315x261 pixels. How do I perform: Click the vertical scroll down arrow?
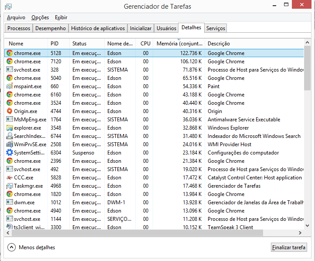[x=307, y=226]
